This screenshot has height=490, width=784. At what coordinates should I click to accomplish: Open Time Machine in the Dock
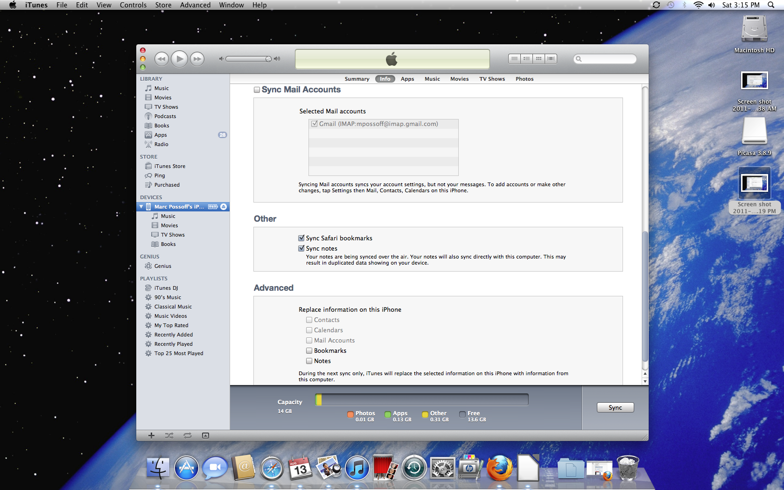pyautogui.click(x=414, y=468)
